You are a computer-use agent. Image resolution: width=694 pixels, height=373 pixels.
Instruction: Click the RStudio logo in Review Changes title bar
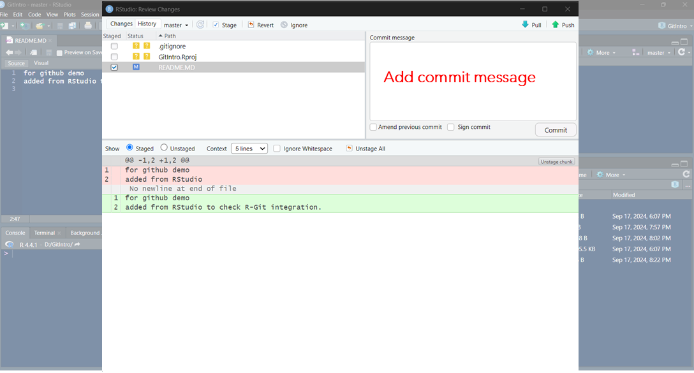109,9
